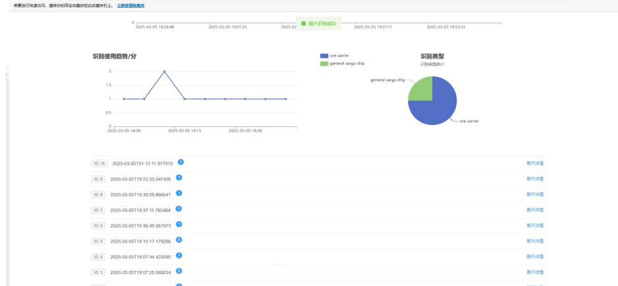Expand details (展开详情) for record ID: 10
The image size is (618, 286).
[x=535, y=163]
